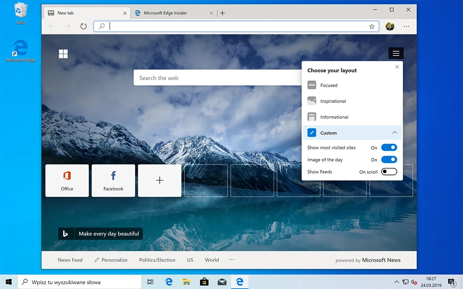Open the Action Center notifications icon

tap(451, 282)
